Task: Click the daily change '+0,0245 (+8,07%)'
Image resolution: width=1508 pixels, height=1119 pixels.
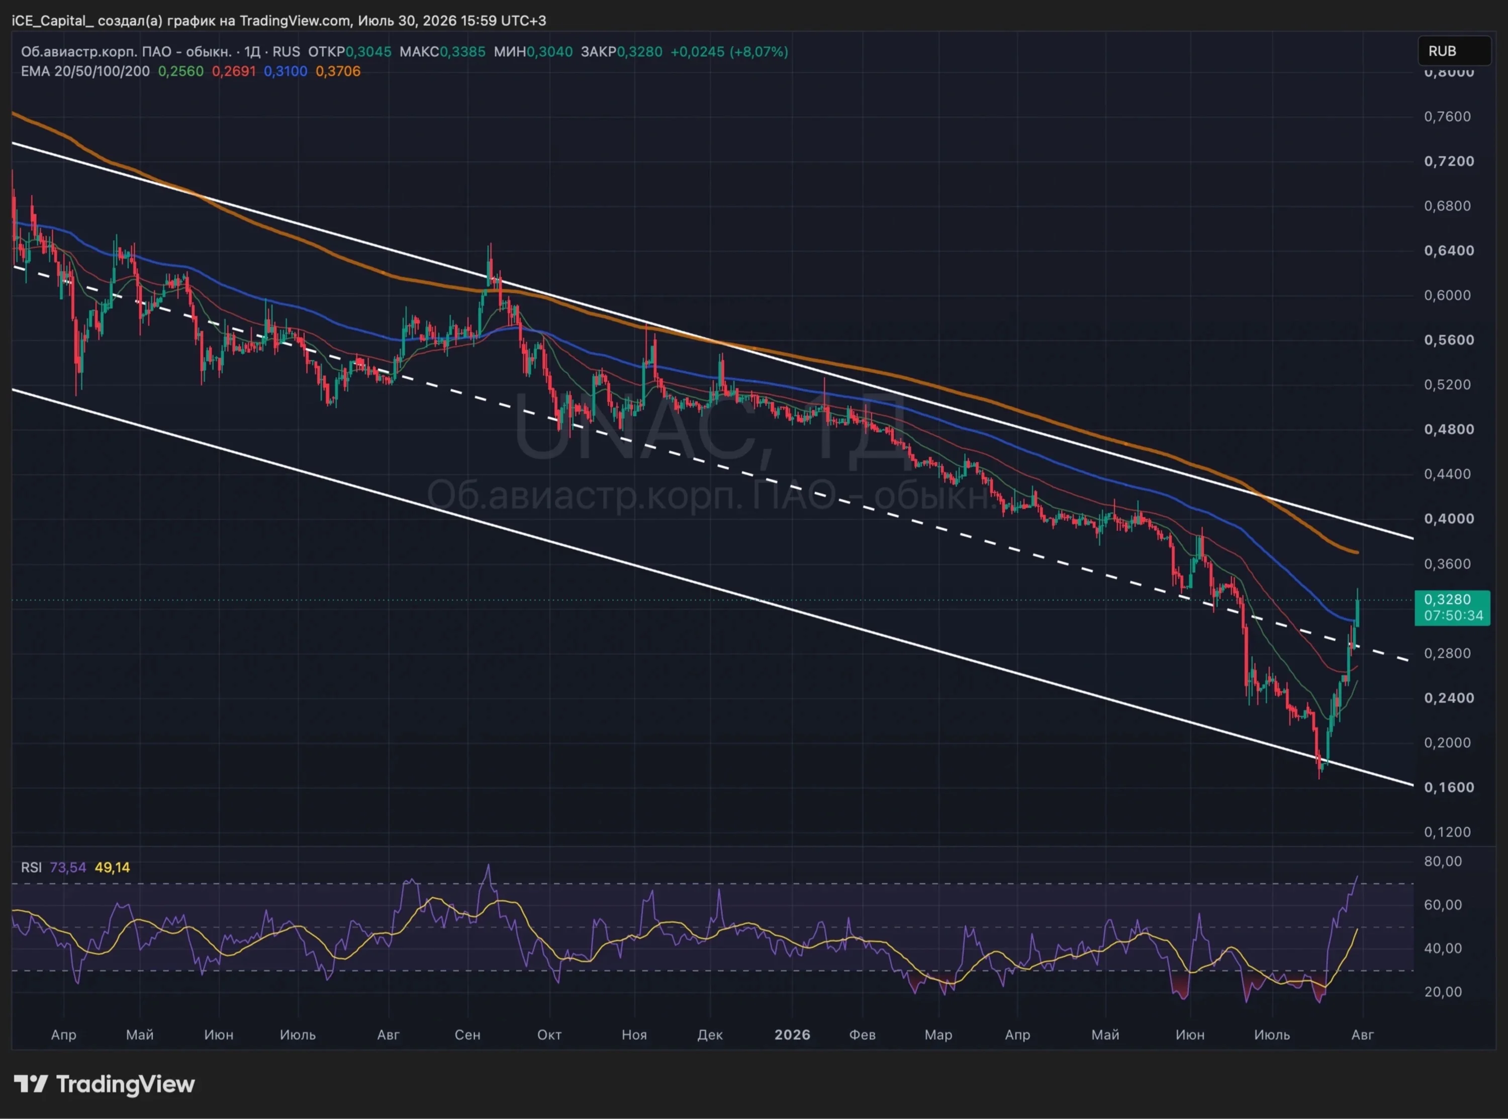Action: (729, 51)
